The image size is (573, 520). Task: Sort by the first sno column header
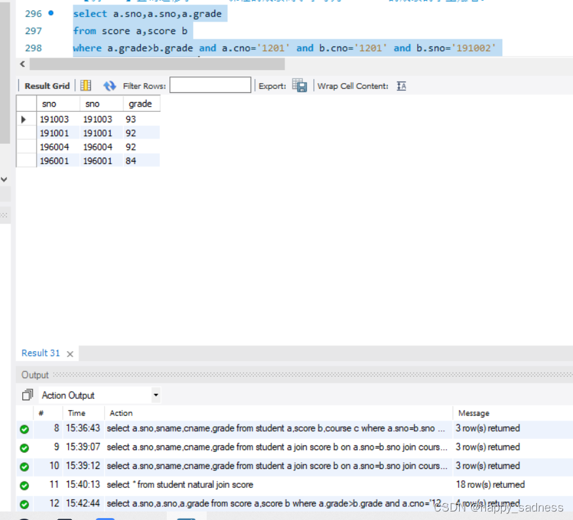pos(58,104)
